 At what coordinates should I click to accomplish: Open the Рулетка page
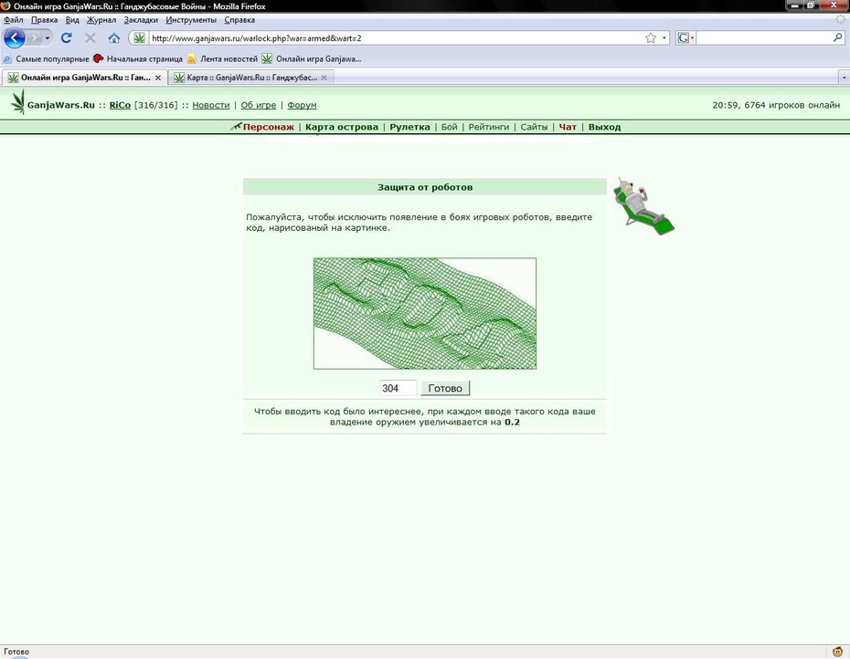[x=409, y=127]
